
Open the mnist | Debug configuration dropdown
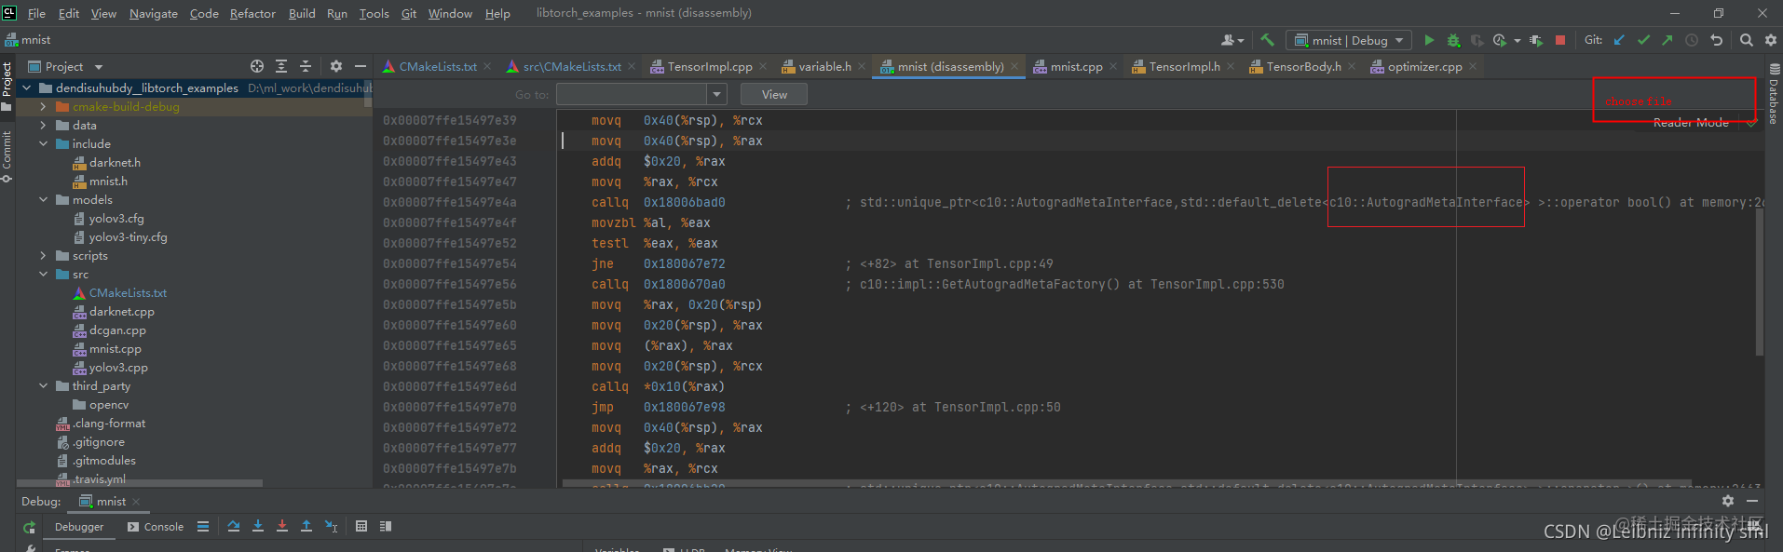click(1348, 40)
